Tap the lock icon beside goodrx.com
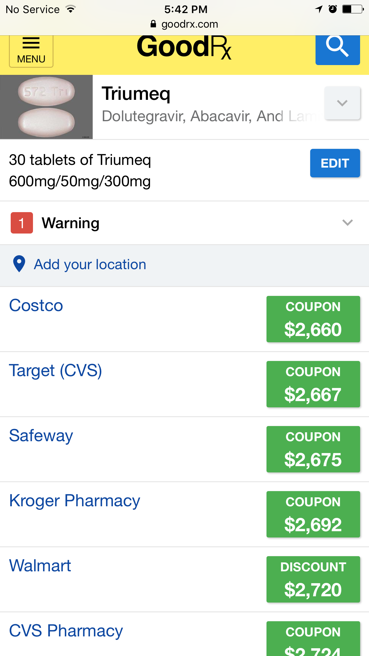369x656 pixels. [153, 24]
